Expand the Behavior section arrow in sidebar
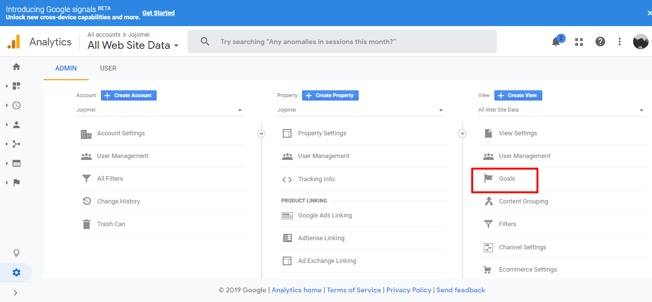652x302 pixels. (7, 163)
